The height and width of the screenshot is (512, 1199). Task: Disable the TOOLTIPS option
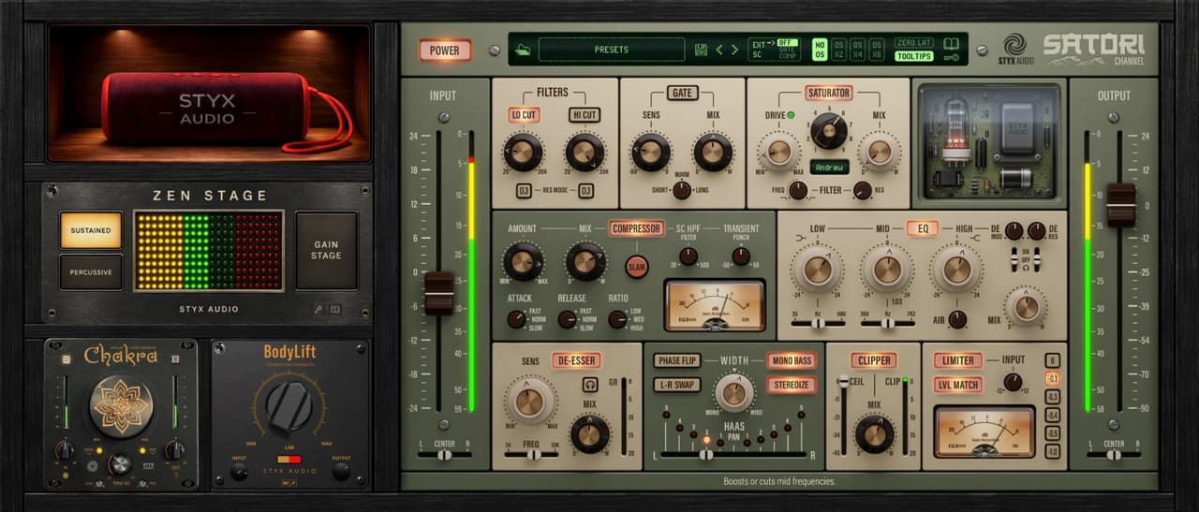(x=914, y=56)
